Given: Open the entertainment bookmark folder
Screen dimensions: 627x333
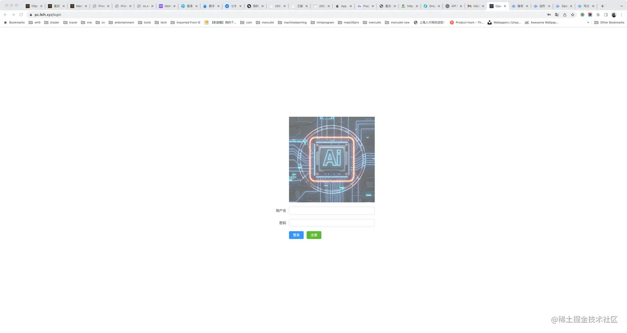Looking at the screenshot, I should [121, 22].
